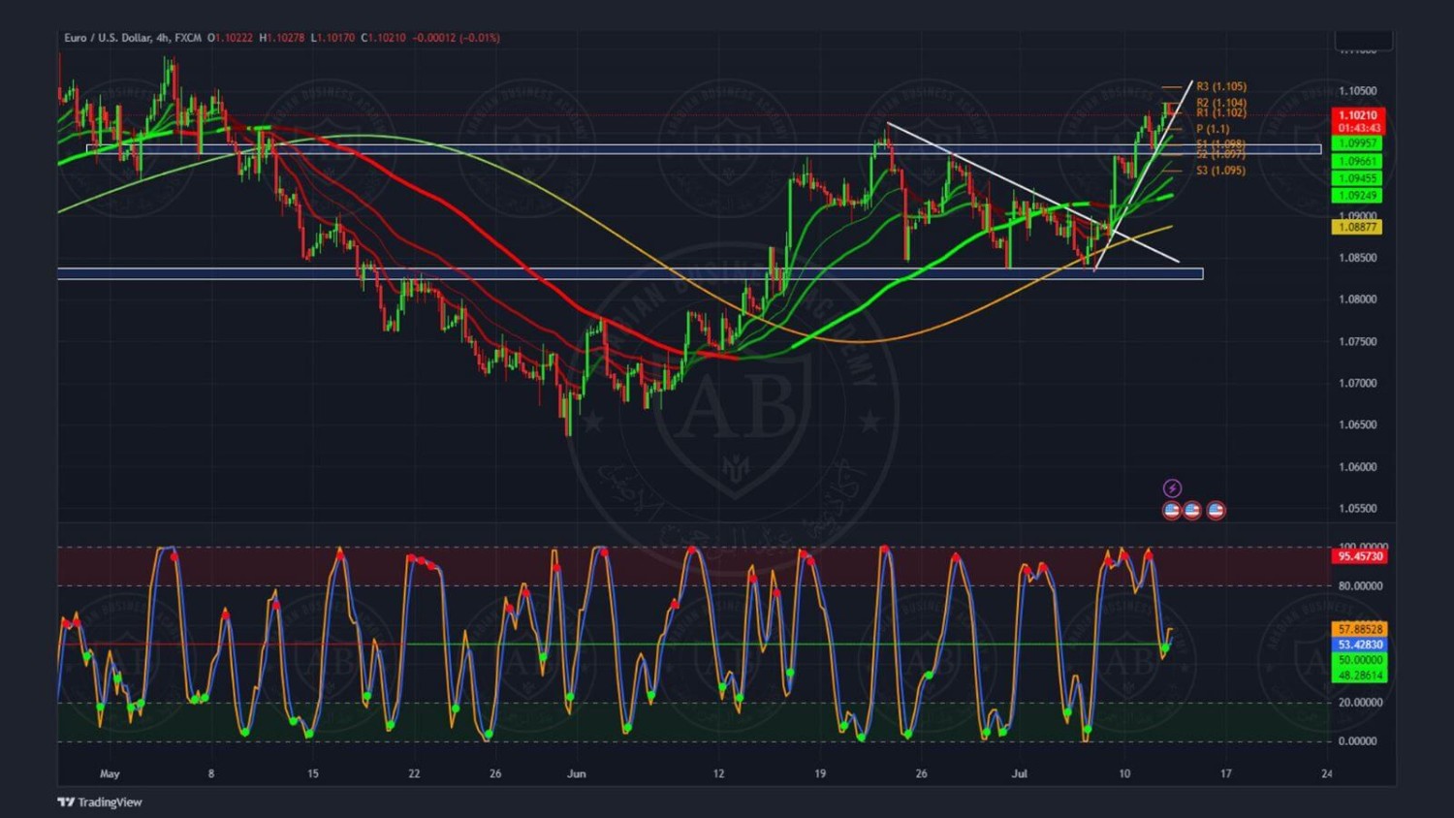The width and height of the screenshot is (1454, 818).
Task: Select the S3 (1.095) pivot label
Action: pos(1221,171)
